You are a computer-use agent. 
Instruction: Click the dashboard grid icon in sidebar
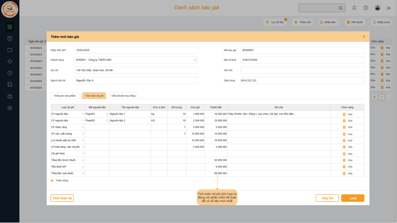(x=10, y=27)
